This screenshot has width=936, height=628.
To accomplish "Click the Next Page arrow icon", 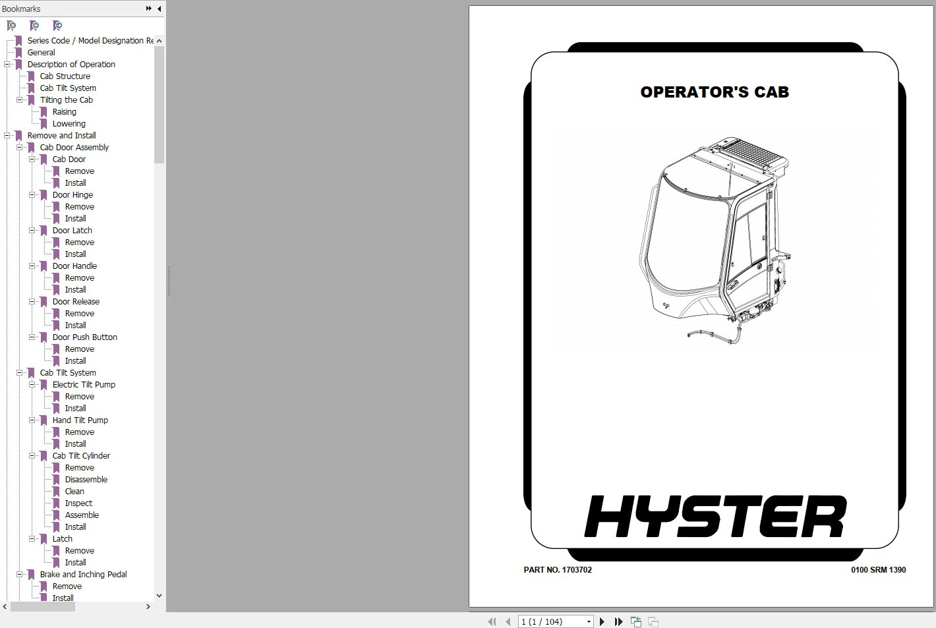I will point(602,621).
